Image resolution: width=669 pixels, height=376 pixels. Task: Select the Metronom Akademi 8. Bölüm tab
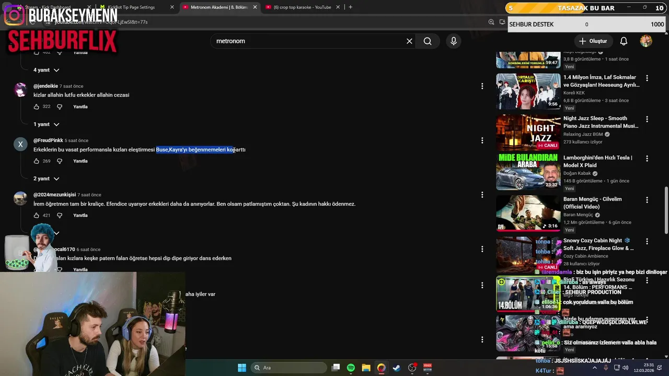click(219, 7)
